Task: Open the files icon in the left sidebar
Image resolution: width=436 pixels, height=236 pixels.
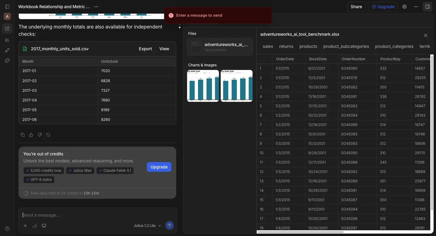Action: pos(7,61)
